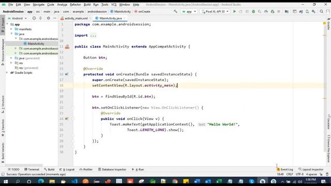Screen dimensions: 331x186
Task: Open the Profiler tool window
Action: click(x=86, y=169)
